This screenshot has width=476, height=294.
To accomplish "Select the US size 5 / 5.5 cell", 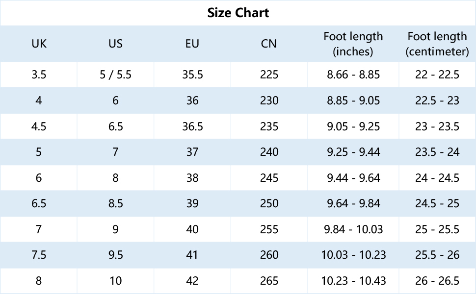I will point(115,75).
